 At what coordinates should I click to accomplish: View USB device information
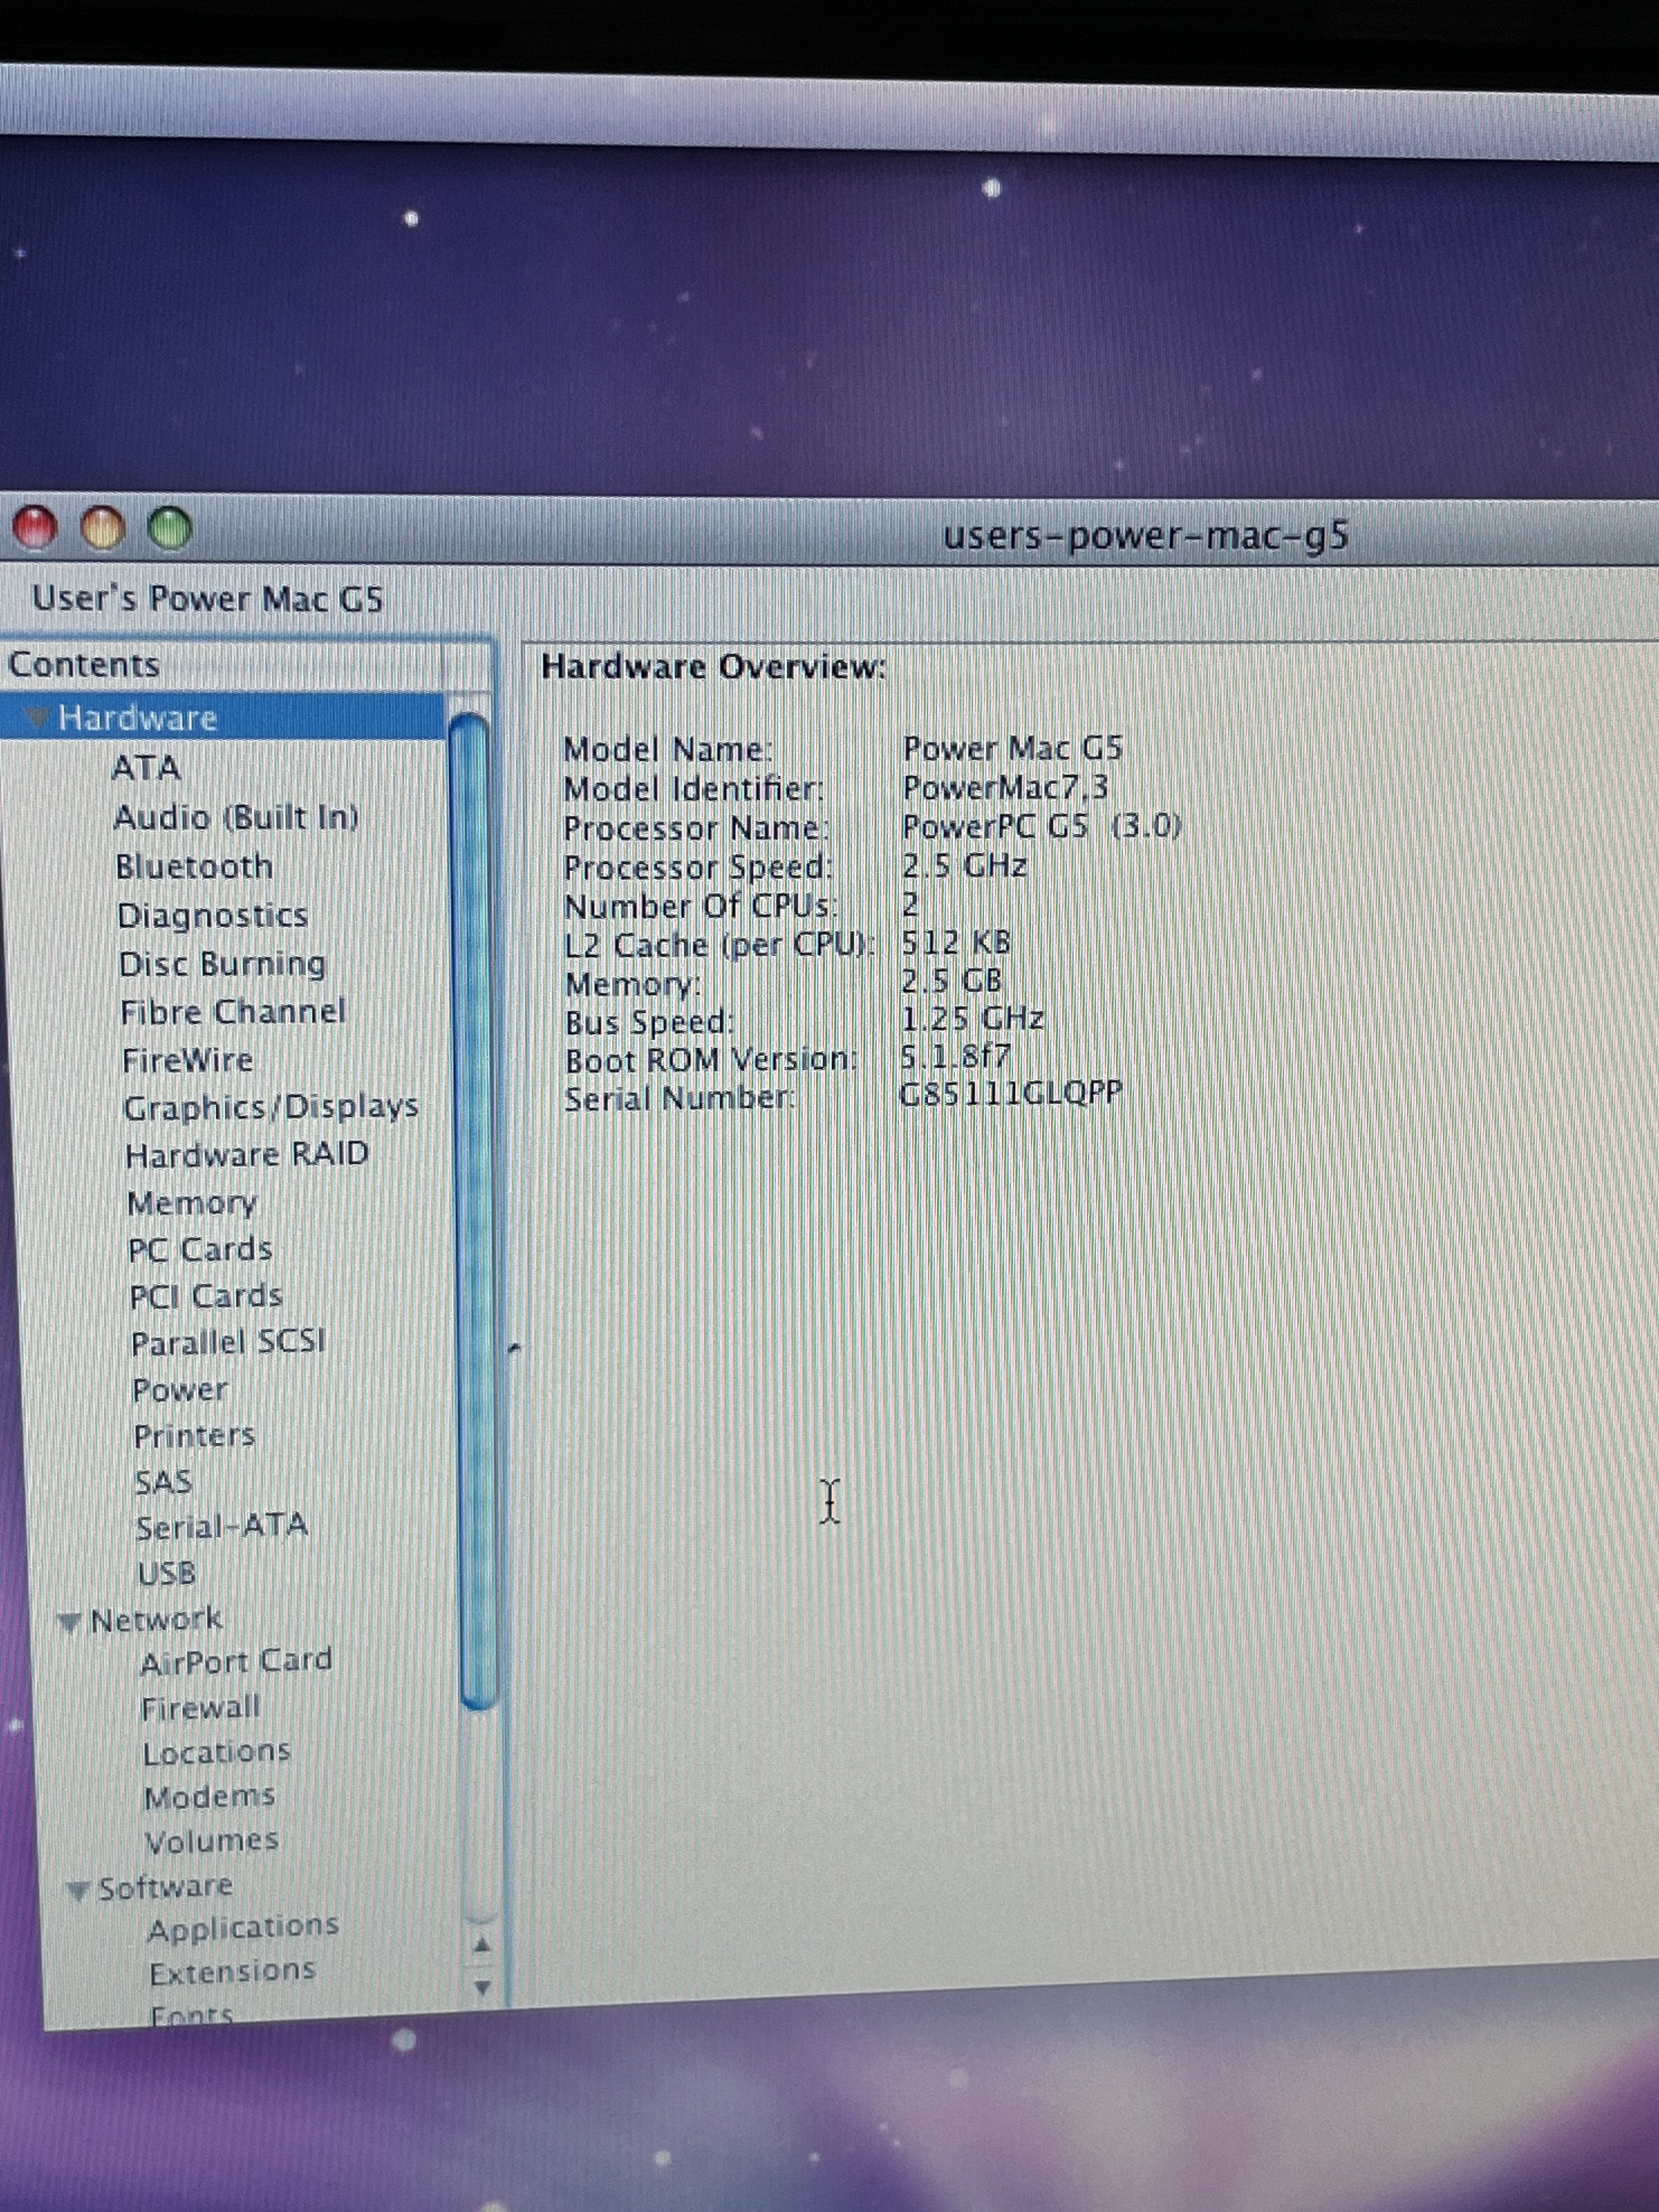(167, 1574)
